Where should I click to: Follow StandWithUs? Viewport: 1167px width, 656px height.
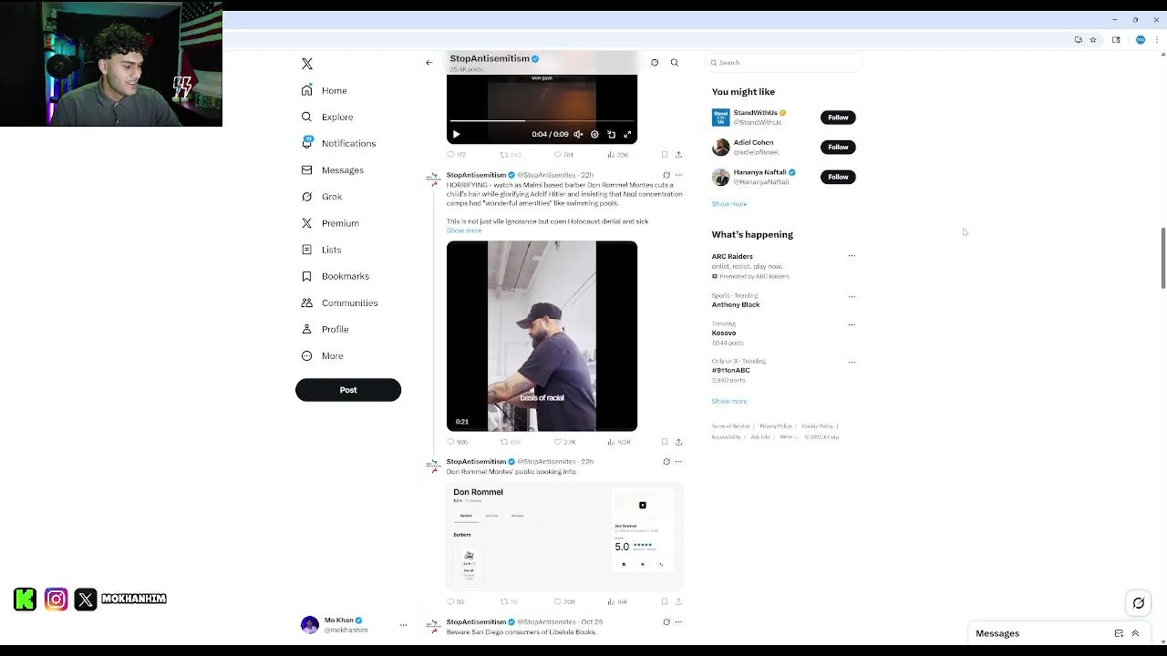[x=838, y=118]
